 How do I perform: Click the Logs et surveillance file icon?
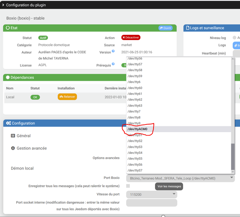(188, 28)
